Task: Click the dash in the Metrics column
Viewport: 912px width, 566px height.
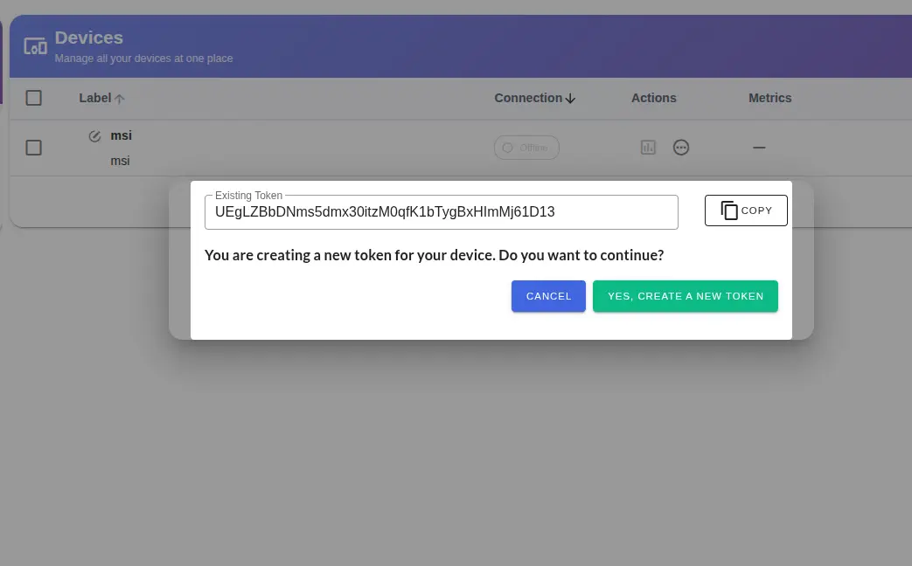Action: pos(759,148)
